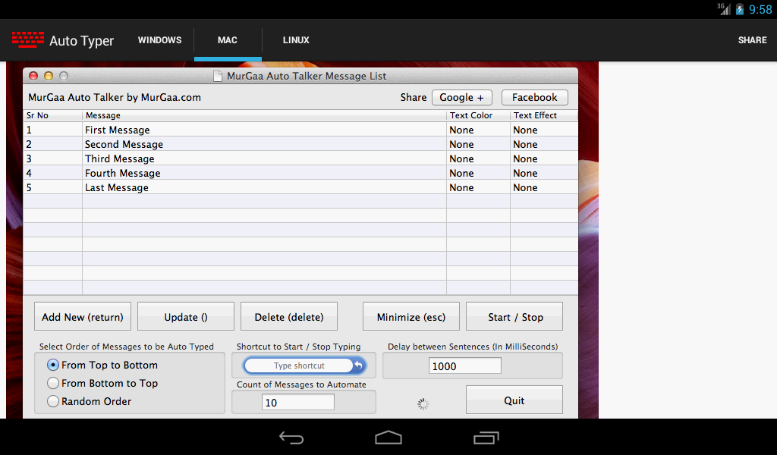Select the Third Message row
Image resolution: width=777 pixels, height=455 pixels.
[x=300, y=158]
